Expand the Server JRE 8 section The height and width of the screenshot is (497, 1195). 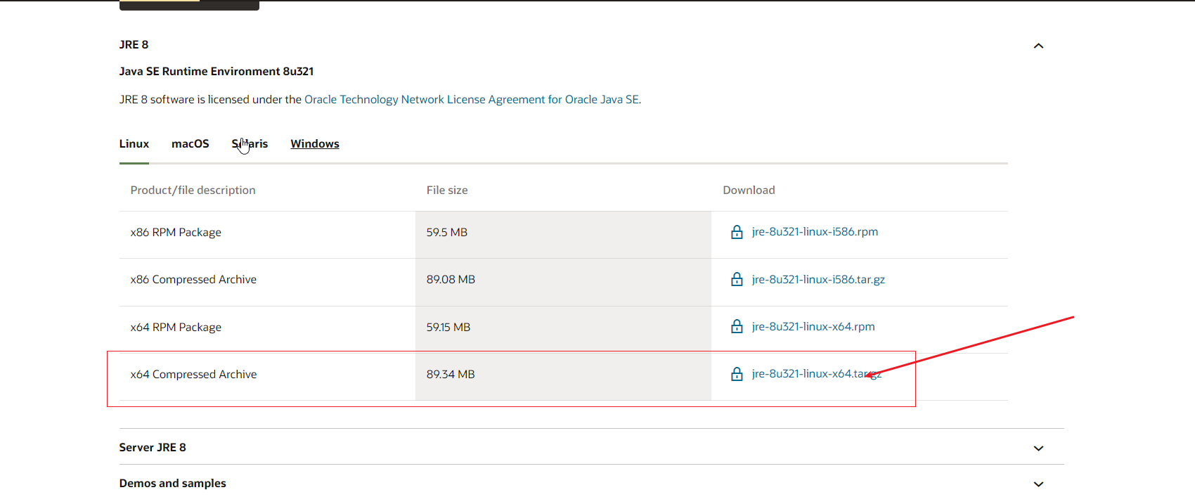1038,448
